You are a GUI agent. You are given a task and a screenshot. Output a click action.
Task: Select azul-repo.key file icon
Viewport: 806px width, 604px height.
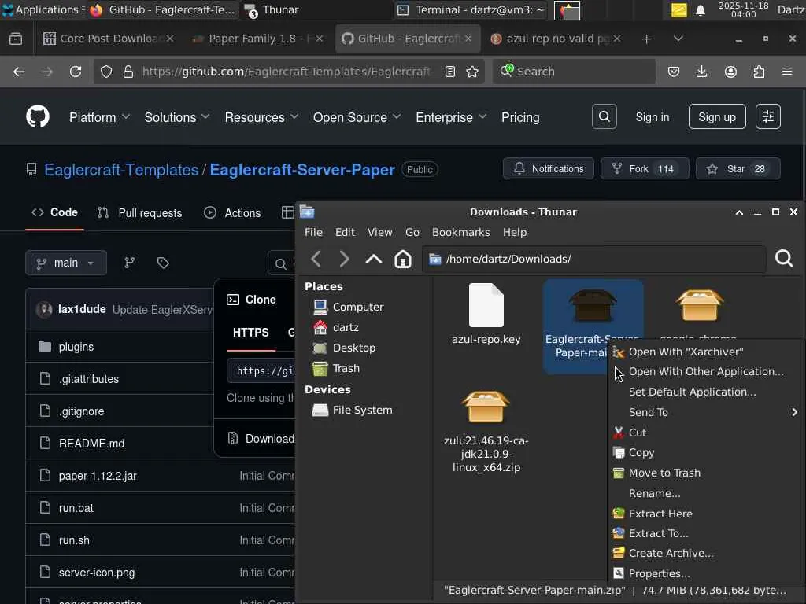[x=486, y=305]
